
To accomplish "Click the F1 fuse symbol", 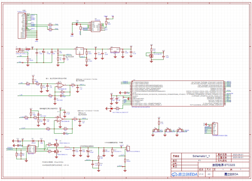I will click(x=27, y=49).
